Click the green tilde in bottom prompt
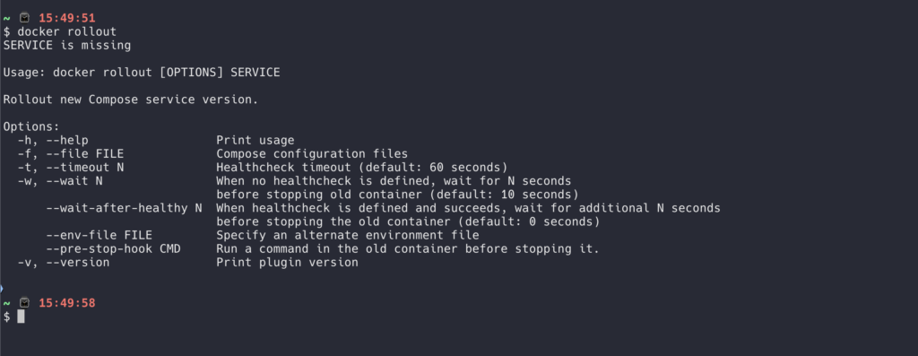Screen dimensions: 918x356 pyautogui.click(x=7, y=303)
